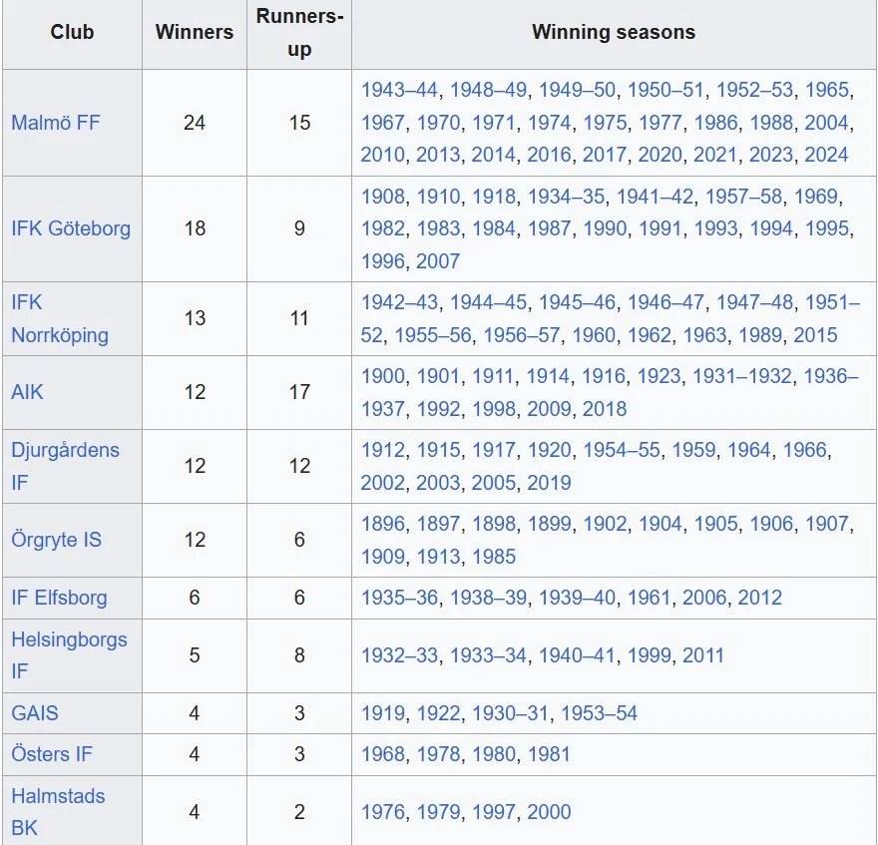Open the 1943–44 season link
Screen dimensions: 878x845
tap(399, 91)
